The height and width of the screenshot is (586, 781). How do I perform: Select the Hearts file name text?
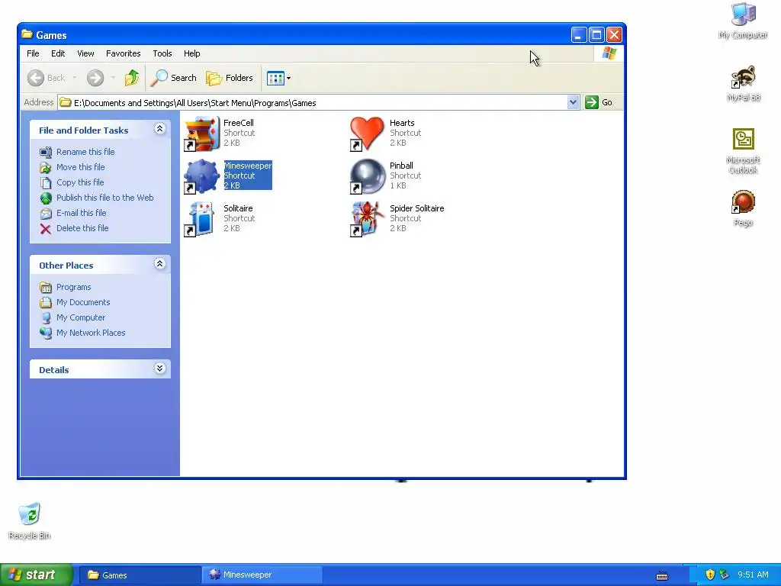tap(402, 123)
